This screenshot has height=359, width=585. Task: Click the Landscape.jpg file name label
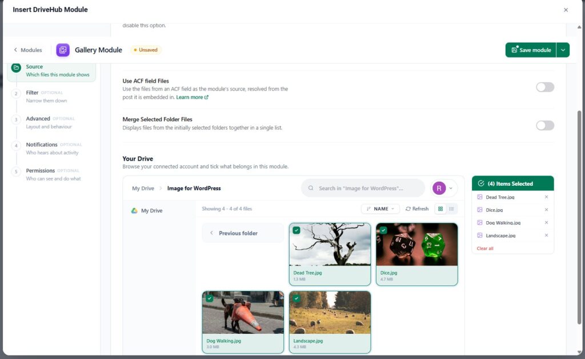click(x=308, y=341)
